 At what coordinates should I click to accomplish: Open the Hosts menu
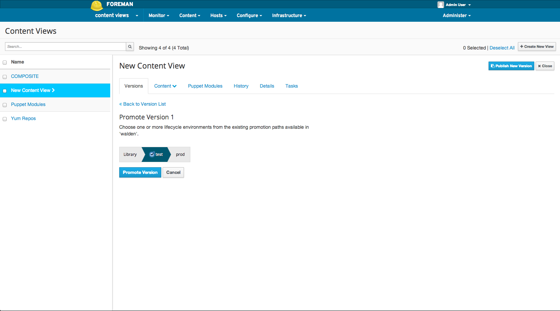(x=218, y=15)
